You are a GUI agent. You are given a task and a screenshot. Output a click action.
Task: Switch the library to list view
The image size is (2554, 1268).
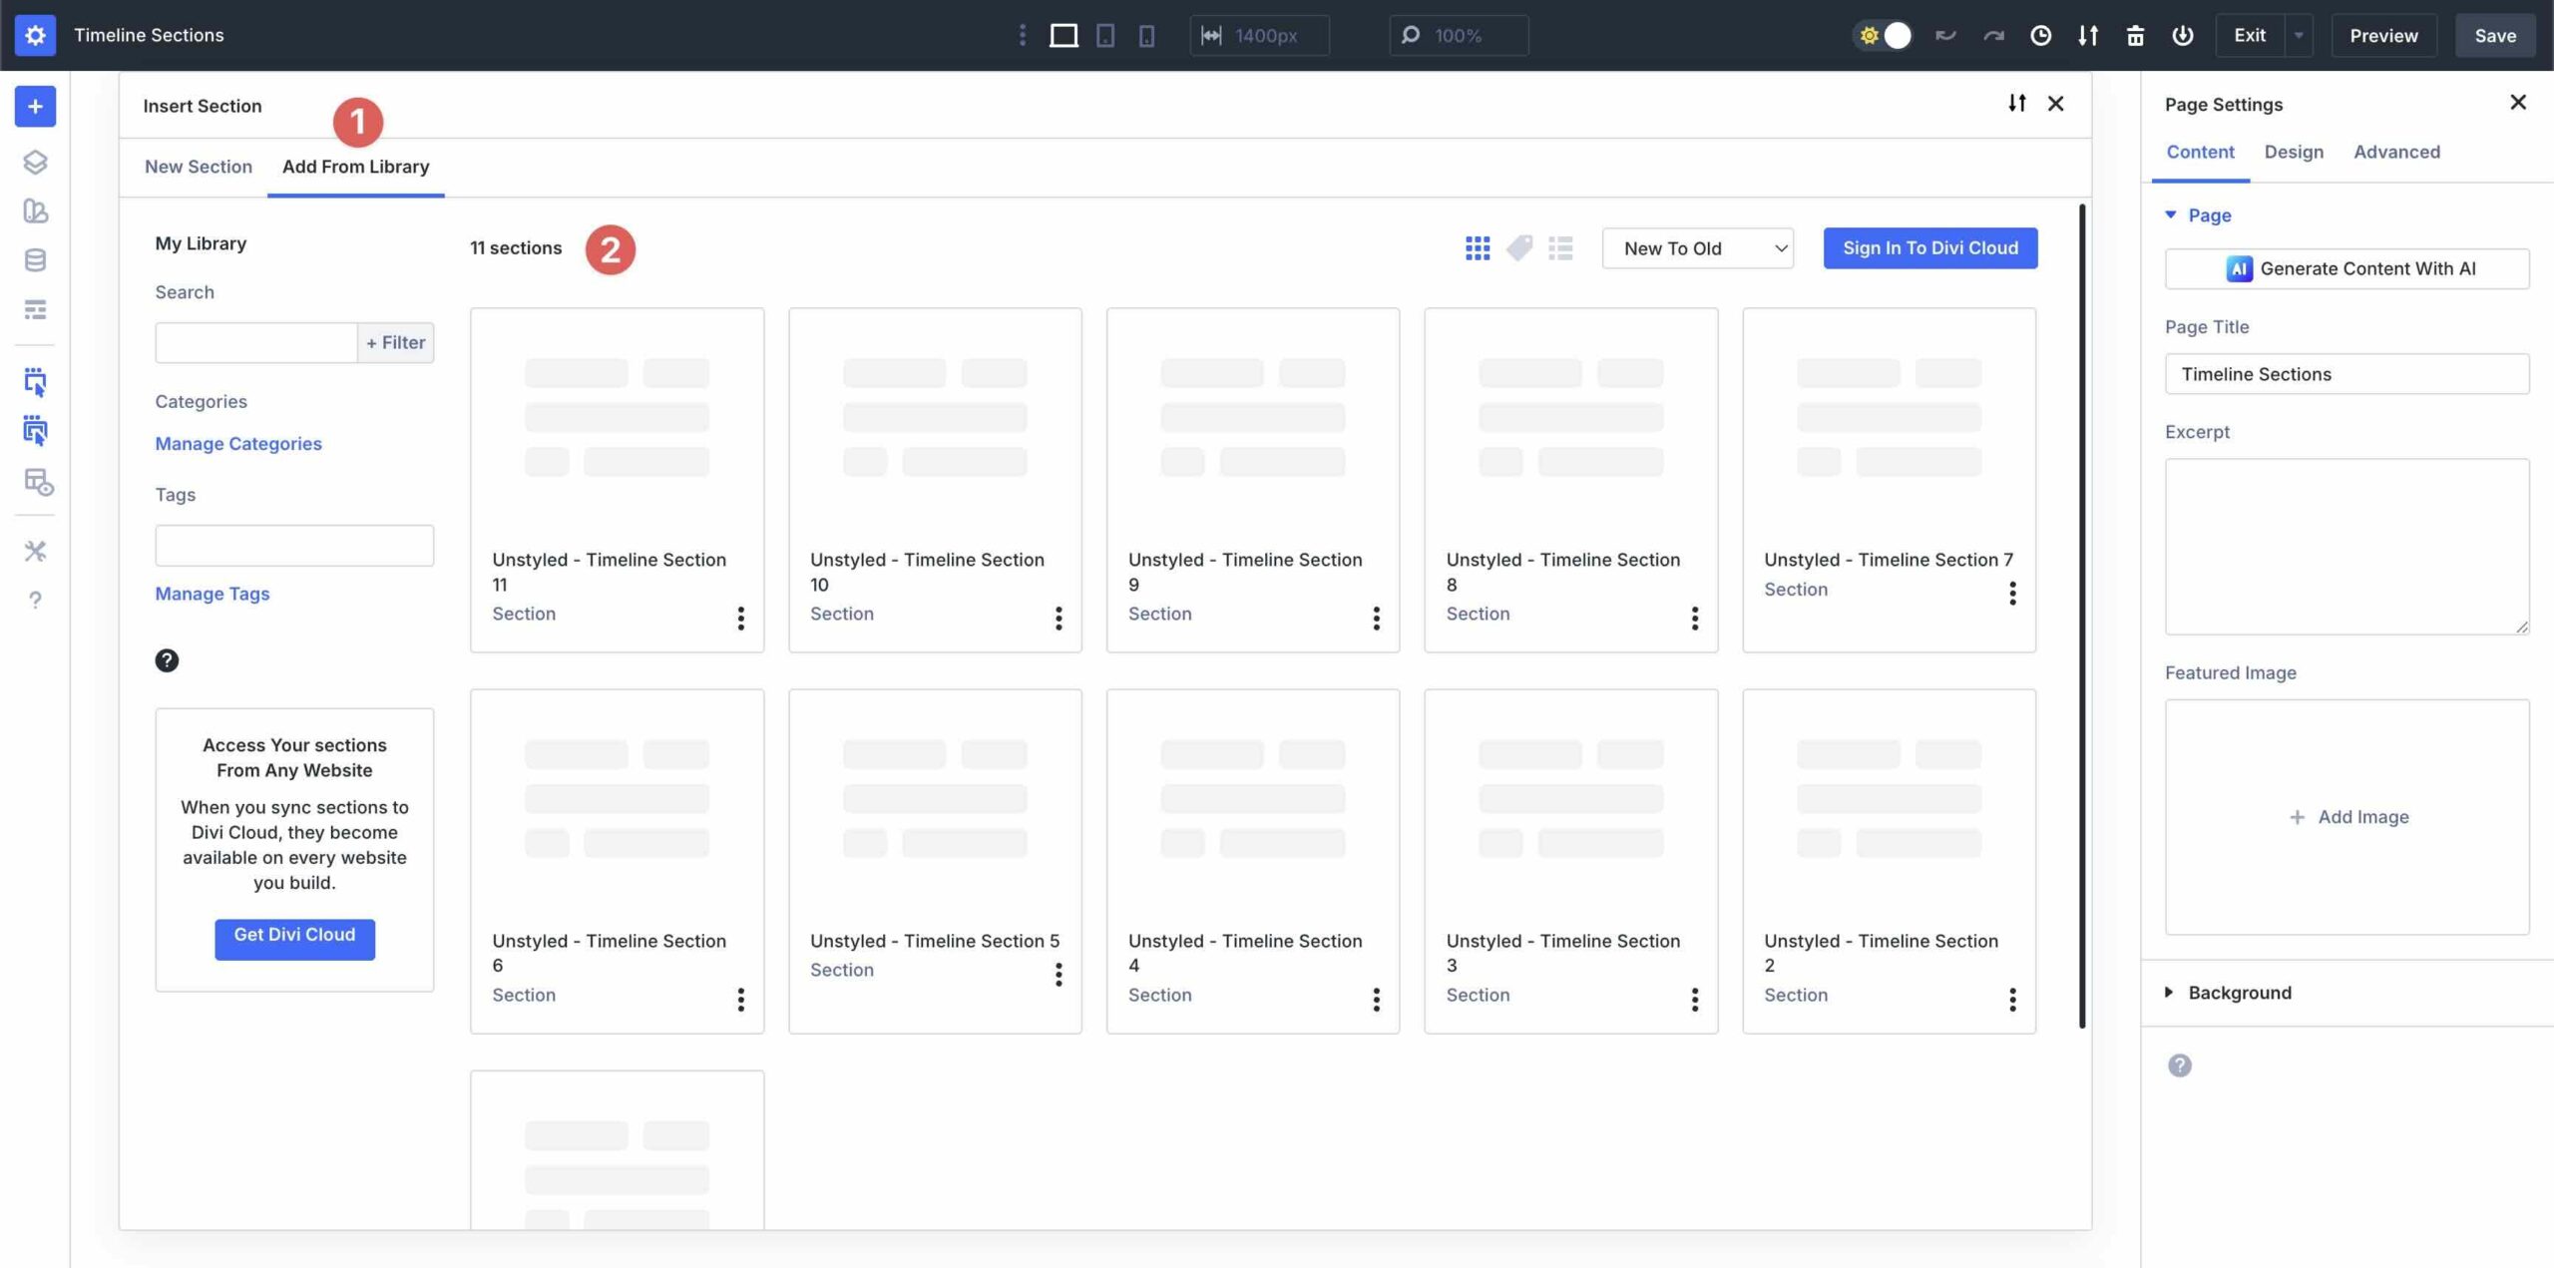point(1560,247)
